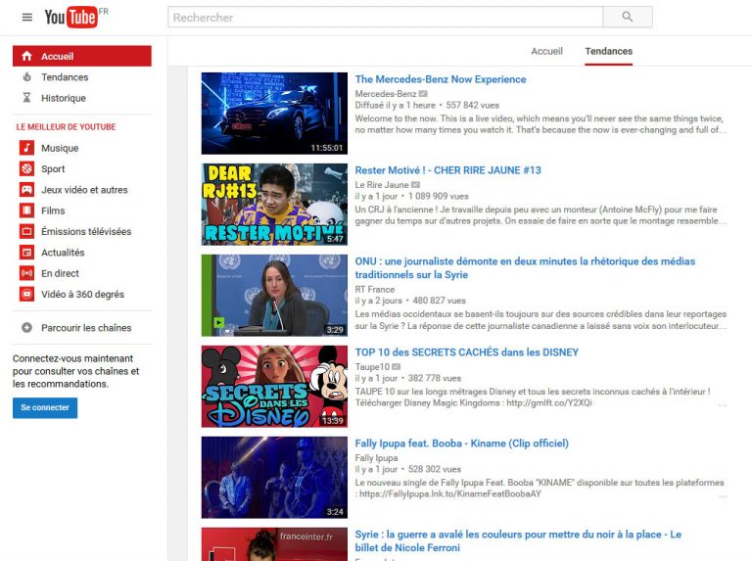Click the hourglass icon beside Historique

[x=26, y=98]
